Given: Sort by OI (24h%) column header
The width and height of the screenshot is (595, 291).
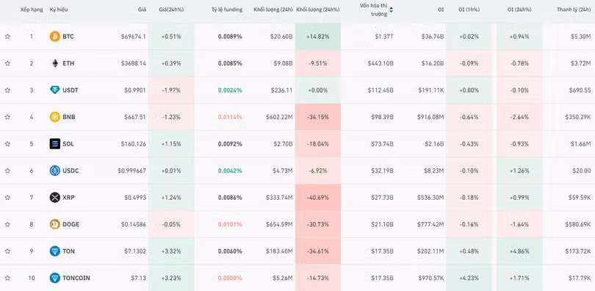Looking at the screenshot, I should 519,10.
